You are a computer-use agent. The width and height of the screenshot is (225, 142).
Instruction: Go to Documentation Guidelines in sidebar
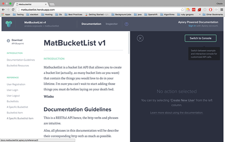(21, 60)
